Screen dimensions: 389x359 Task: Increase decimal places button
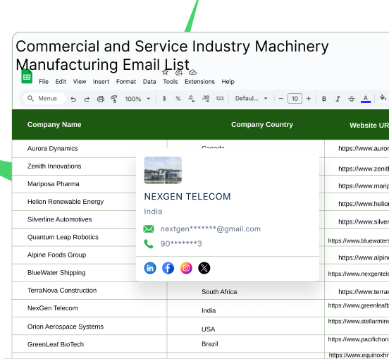[x=206, y=99]
